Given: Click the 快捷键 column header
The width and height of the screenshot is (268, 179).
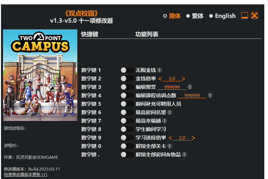Looking at the screenshot, I should 89,34.
